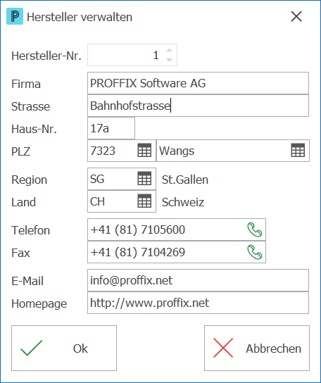Click the Hersteller verwalten title text
This screenshot has height=383, width=321.
tap(80, 17)
